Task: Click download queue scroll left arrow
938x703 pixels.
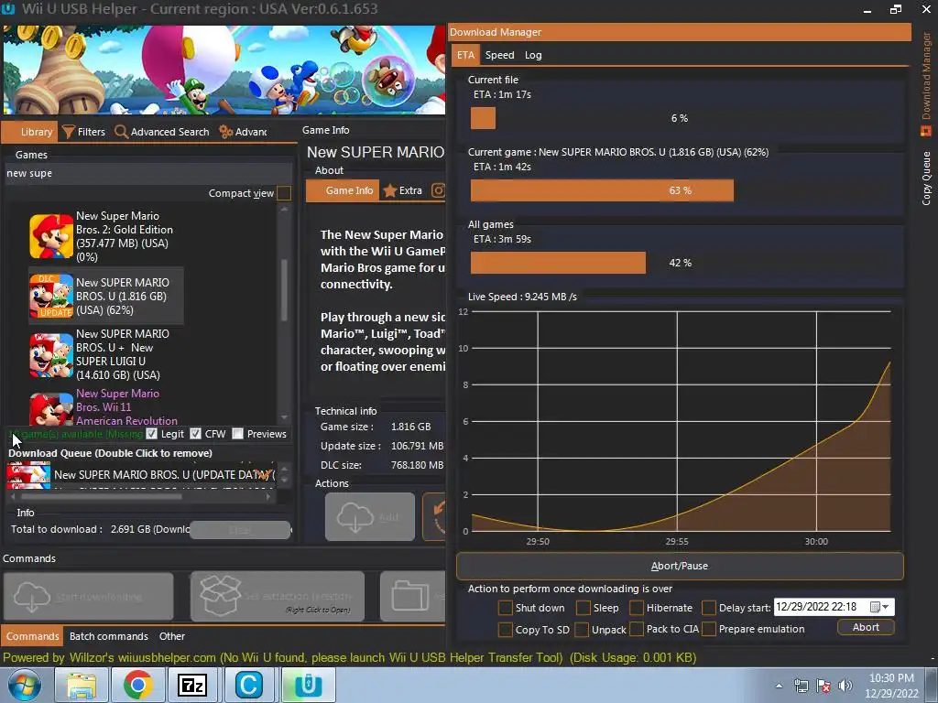Action: 13,496
